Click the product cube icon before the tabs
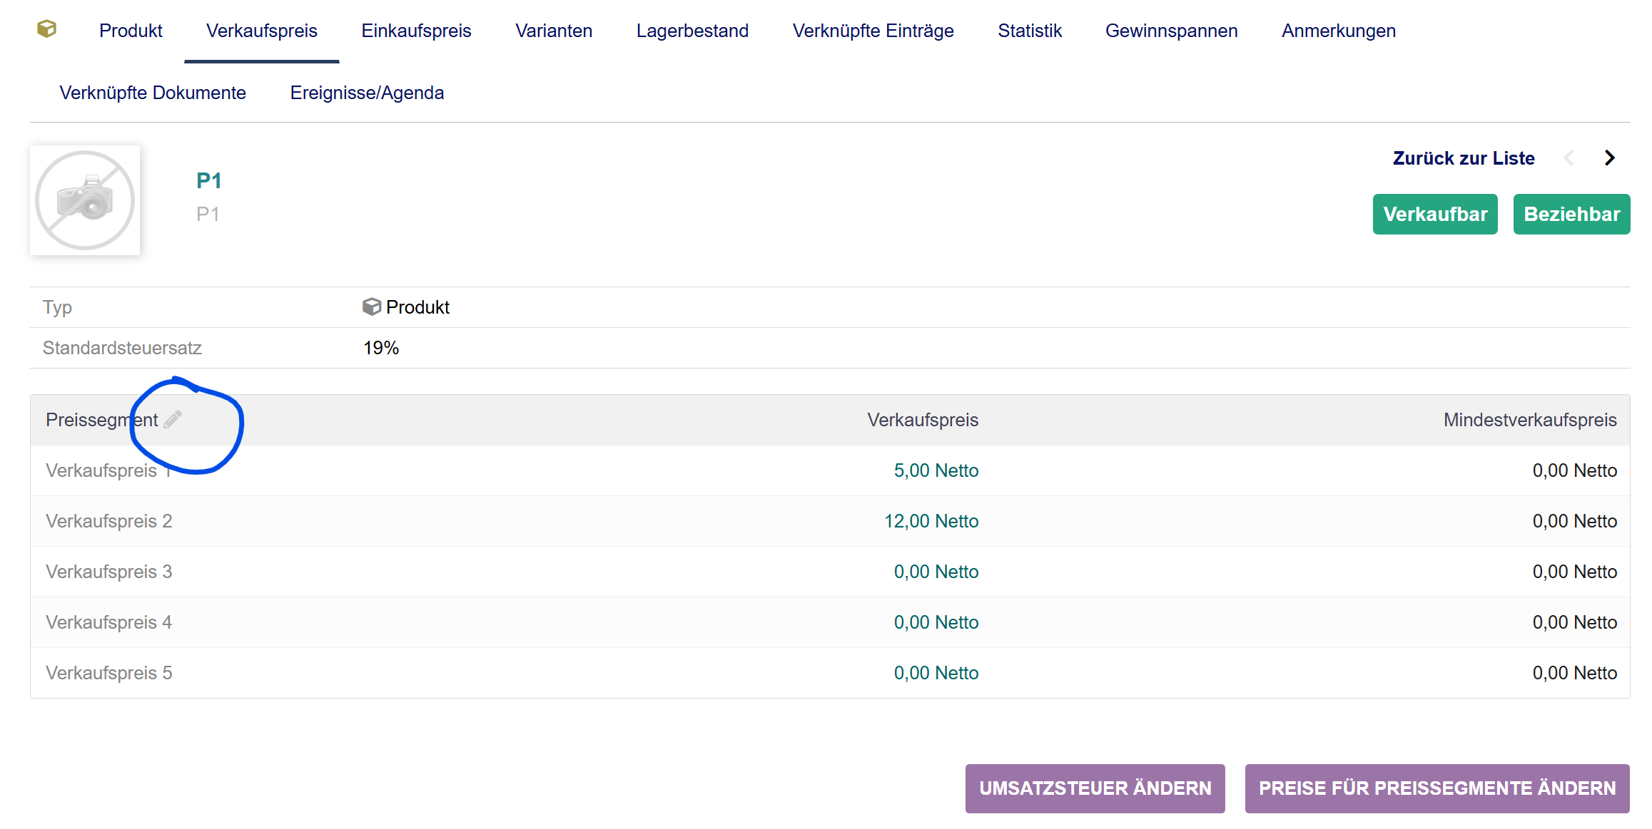Screen dimensions: 1652x829 pos(46,29)
